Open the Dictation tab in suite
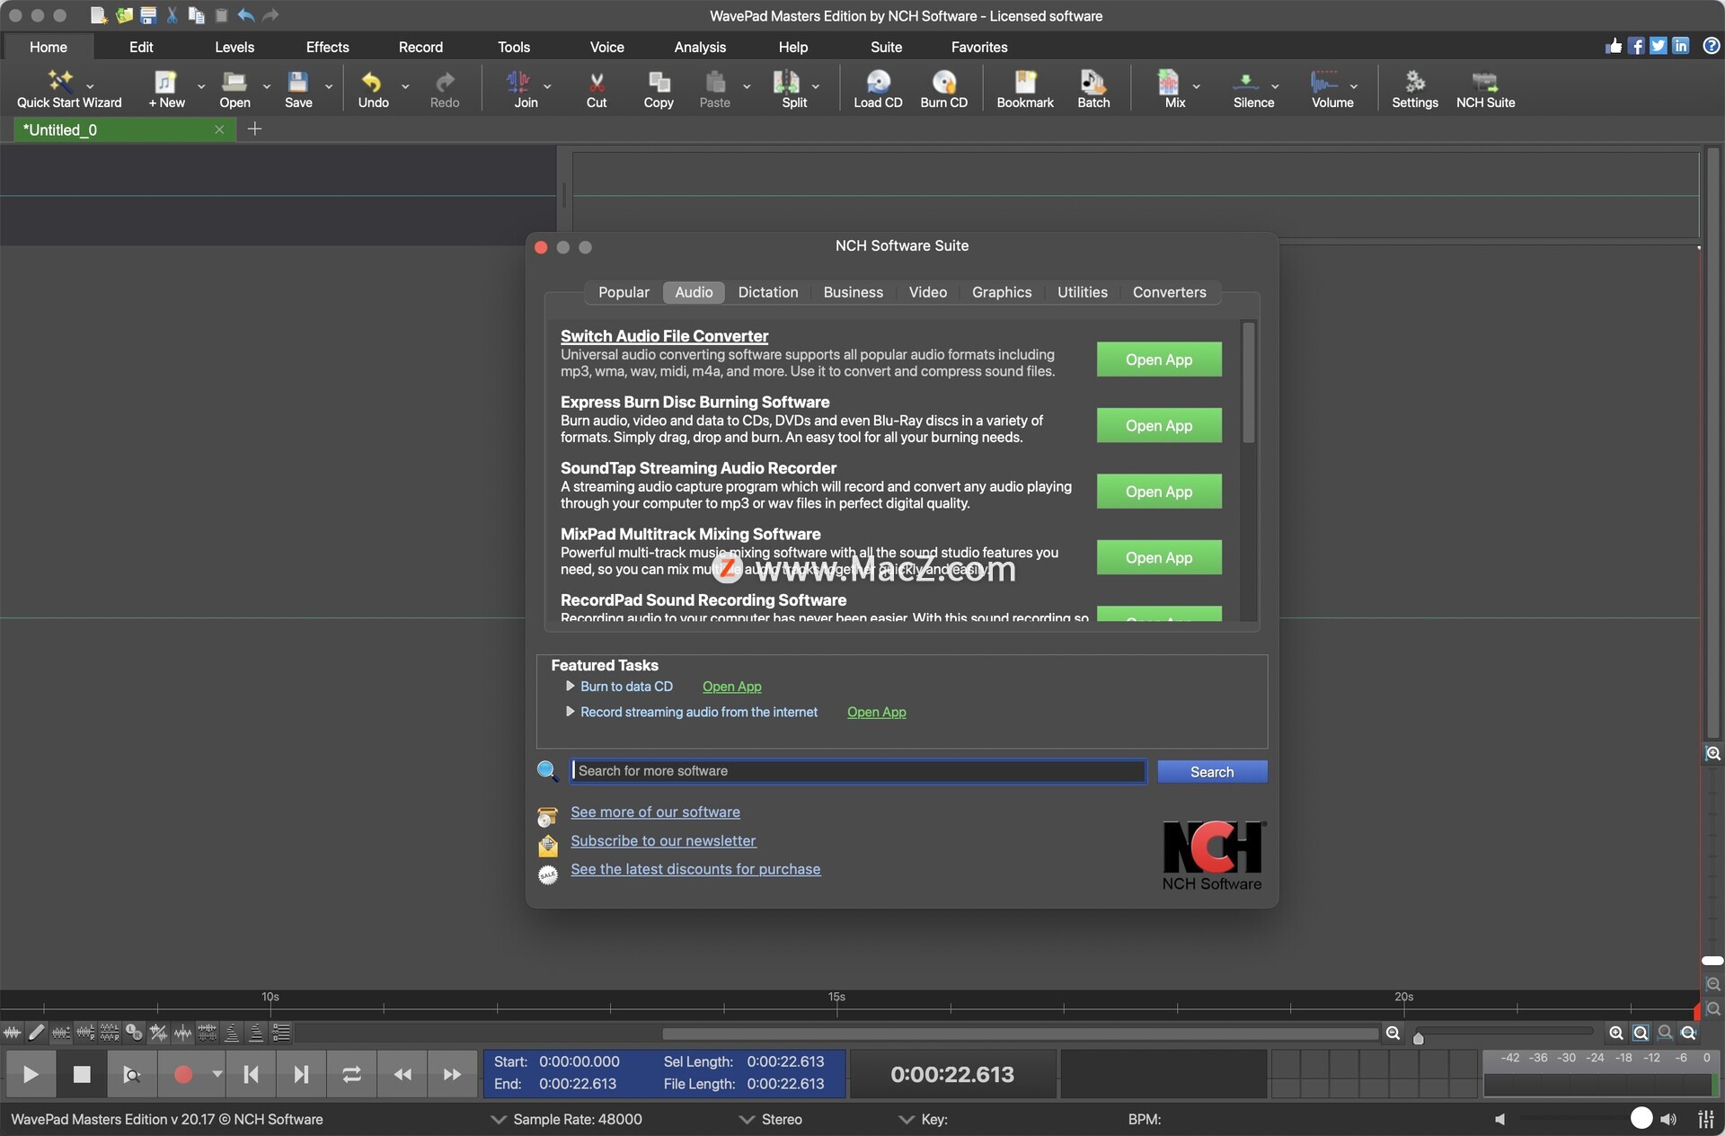This screenshot has width=1725, height=1136. 768,292
